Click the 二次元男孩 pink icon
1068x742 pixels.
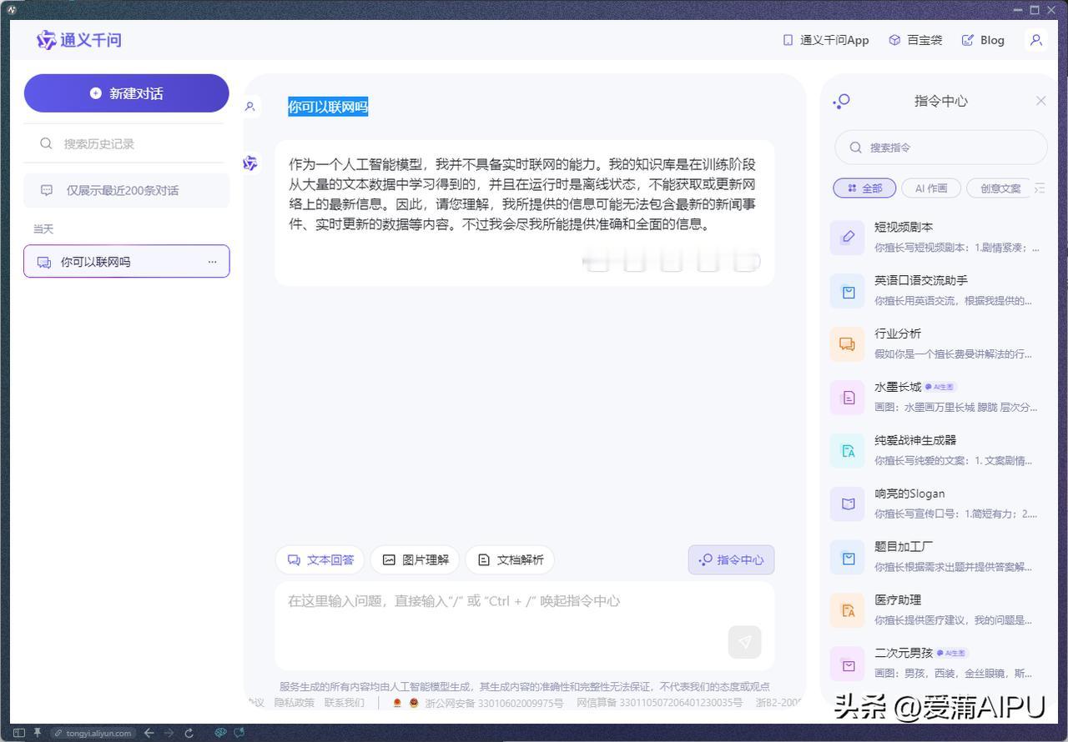tap(847, 664)
